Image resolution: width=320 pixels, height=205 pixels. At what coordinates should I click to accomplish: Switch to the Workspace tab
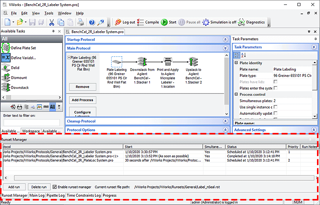coord(31,131)
